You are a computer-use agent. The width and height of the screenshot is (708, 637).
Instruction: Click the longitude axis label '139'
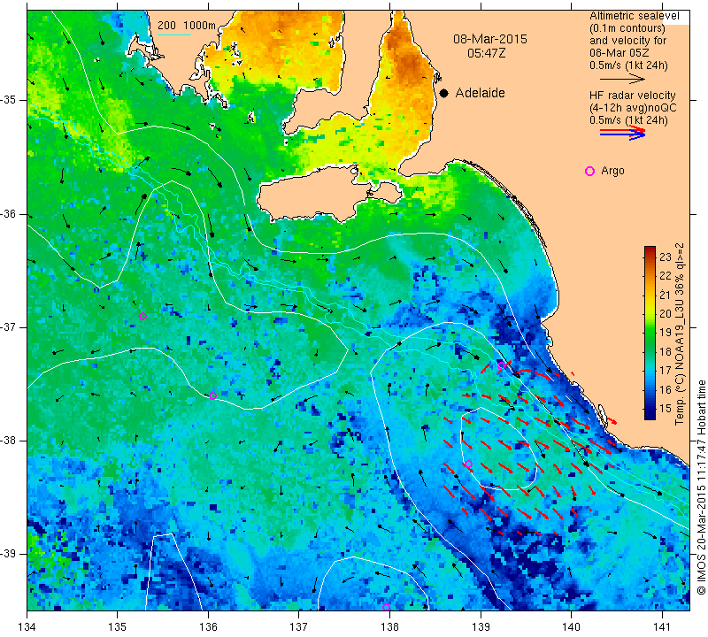(481, 626)
